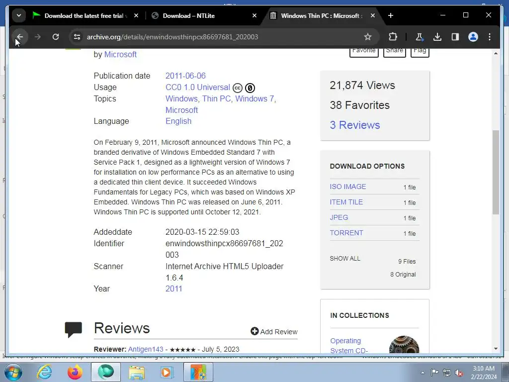The height and width of the screenshot is (382, 509).
Task: Open the Chrome Labs flask icon
Action: pos(419,37)
